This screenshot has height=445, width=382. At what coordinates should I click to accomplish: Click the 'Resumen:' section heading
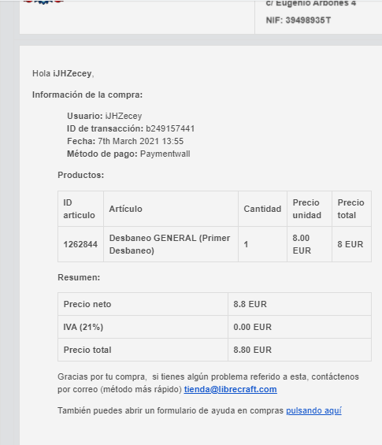point(79,277)
